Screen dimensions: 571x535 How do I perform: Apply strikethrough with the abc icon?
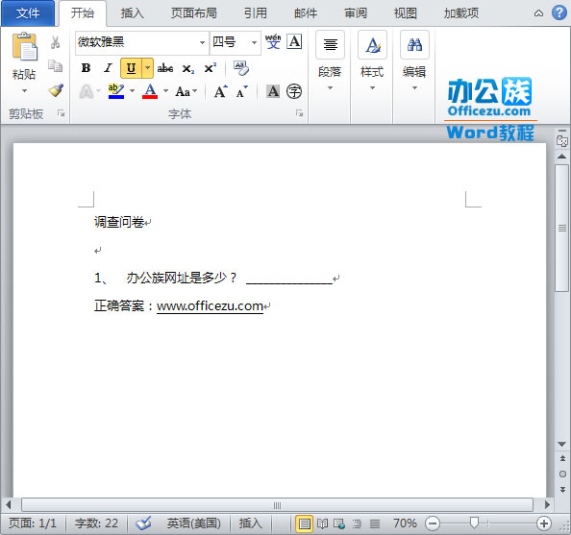(x=165, y=68)
